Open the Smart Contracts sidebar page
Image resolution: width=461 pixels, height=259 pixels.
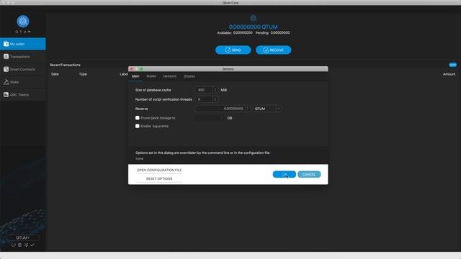point(23,69)
